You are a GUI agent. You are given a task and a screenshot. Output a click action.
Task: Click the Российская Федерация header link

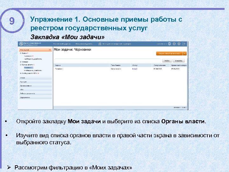pyautogui.click(x=62, y=44)
